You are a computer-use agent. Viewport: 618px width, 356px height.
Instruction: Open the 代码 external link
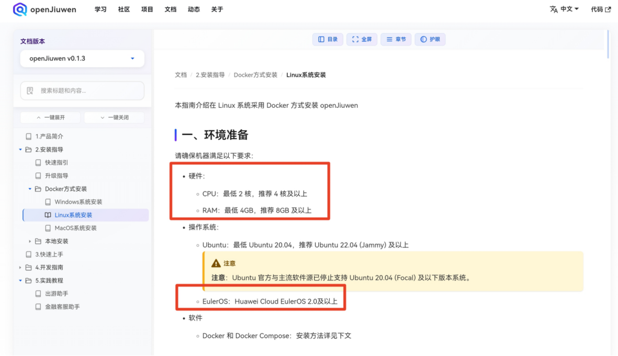coord(601,9)
